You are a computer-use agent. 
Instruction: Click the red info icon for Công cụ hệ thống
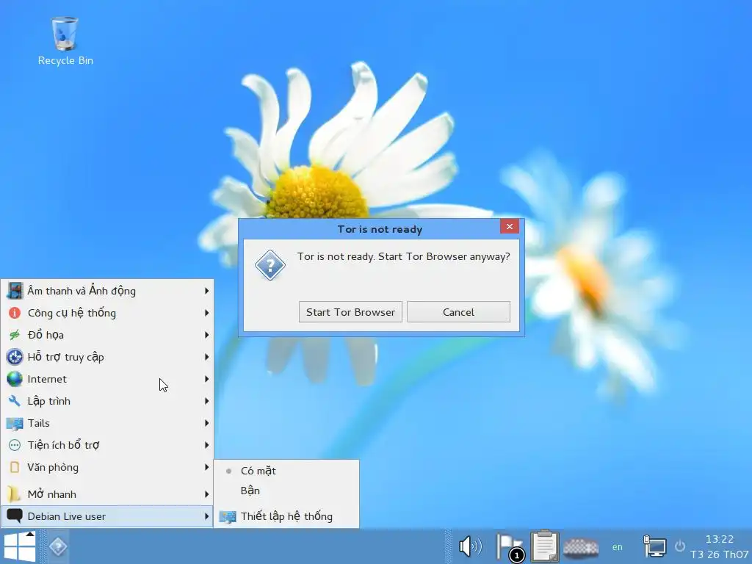coord(15,313)
